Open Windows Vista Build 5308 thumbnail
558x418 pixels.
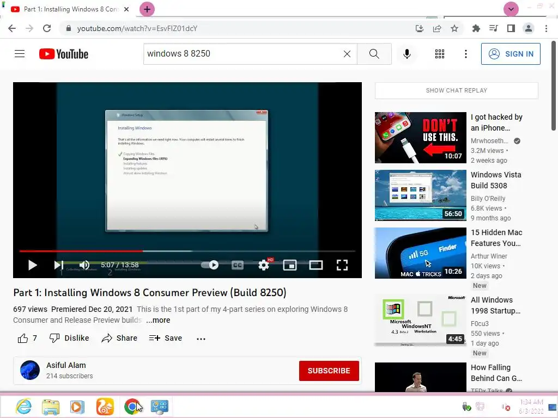[x=420, y=195]
